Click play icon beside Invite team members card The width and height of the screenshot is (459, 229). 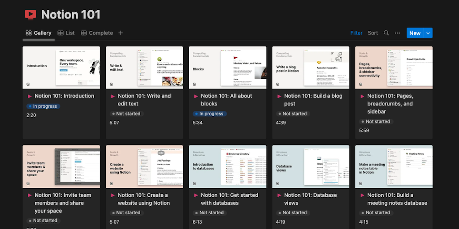(30, 195)
